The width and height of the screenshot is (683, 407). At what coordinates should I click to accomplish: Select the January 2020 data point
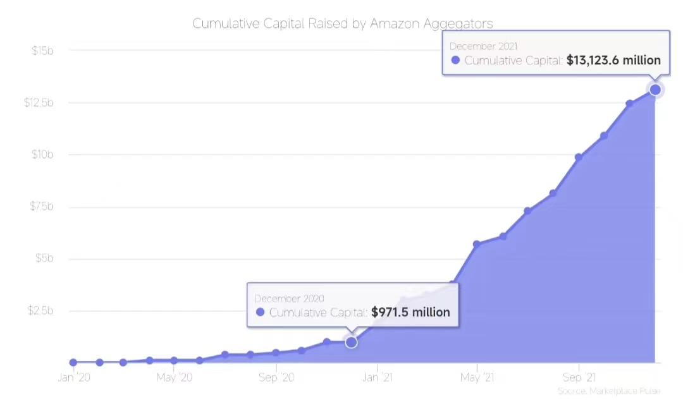[x=73, y=362]
